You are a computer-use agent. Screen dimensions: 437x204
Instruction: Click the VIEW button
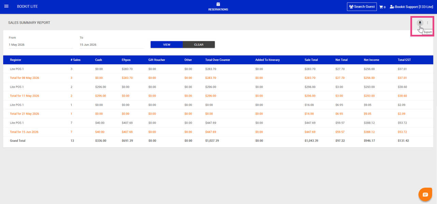[167, 45]
